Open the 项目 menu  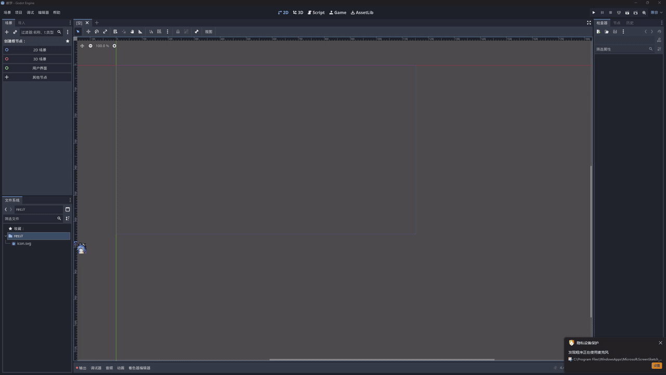coord(19,12)
